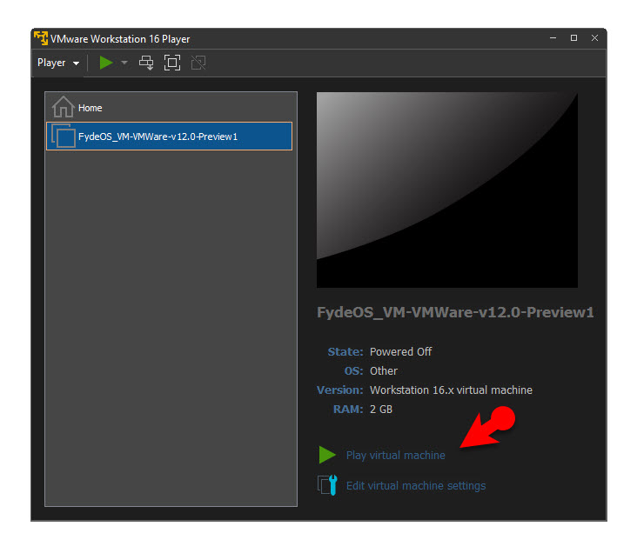Select Home in the library list

tap(171, 108)
